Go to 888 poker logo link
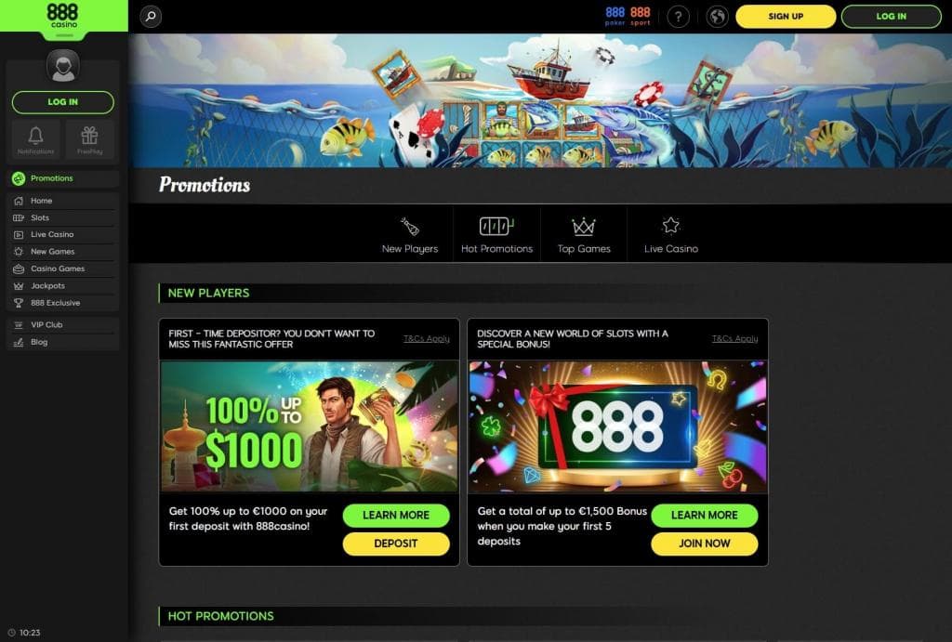Viewport: 952px width, 642px height. pos(615,16)
